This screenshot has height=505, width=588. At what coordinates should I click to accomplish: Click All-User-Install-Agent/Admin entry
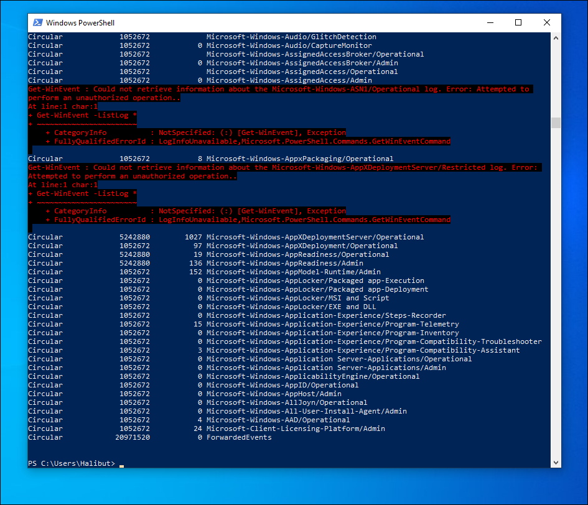[306, 411]
